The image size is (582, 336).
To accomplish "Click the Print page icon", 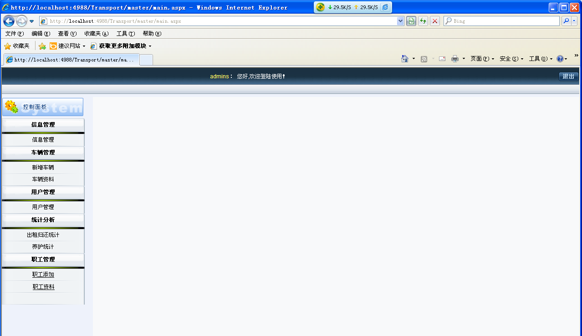I will pos(454,59).
